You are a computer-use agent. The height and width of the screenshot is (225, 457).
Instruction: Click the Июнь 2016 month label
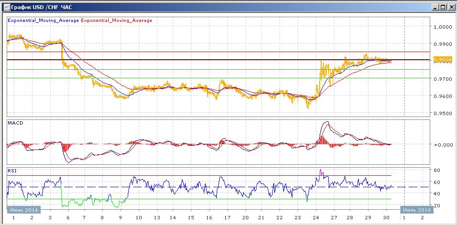[23, 209]
